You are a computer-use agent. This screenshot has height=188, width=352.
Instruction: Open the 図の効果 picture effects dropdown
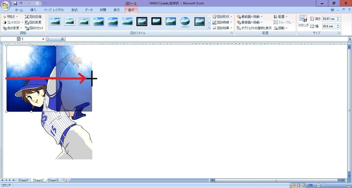tap(222, 28)
